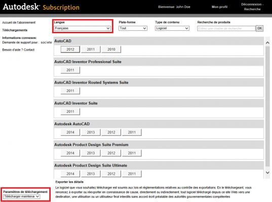This screenshot has width=272, height=202.
Task: Click the Autodesk Product Design Suite Ultimate heading
Action: click(x=91, y=166)
